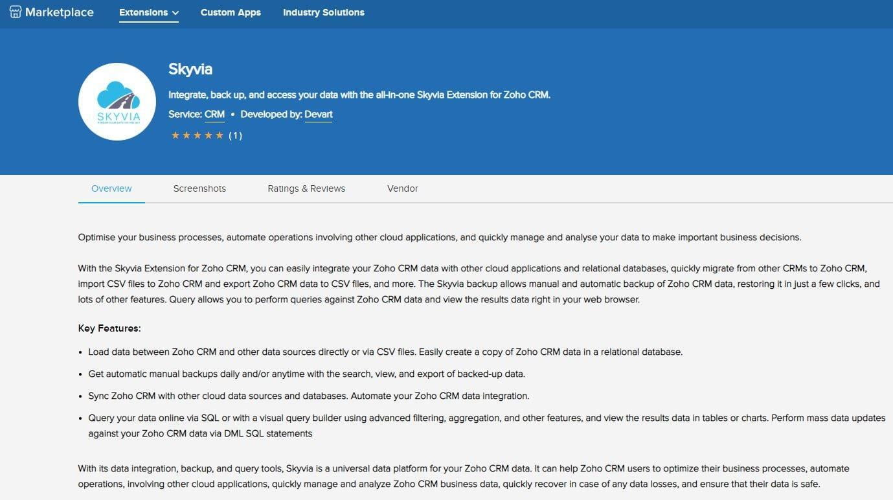This screenshot has height=500, width=893.
Task: Click the 'Optimise your business processes' paragraph
Action: click(440, 238)
